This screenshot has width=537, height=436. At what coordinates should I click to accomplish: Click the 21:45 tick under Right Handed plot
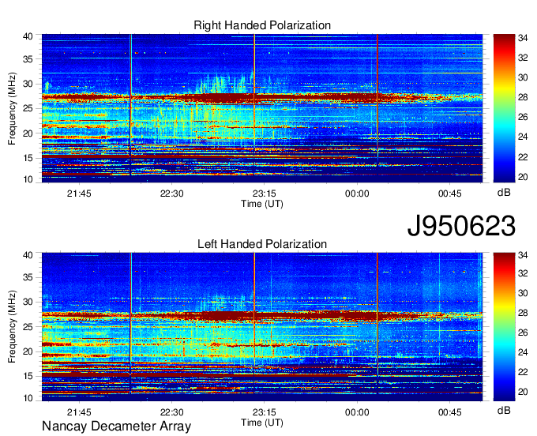pyautogui.click(x=79, y=194)
